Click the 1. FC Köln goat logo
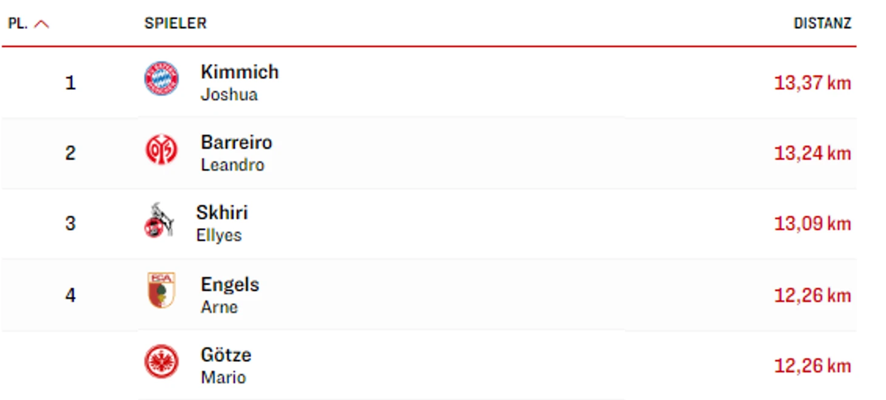Screen dimensions: 886x400 point(160,220)
